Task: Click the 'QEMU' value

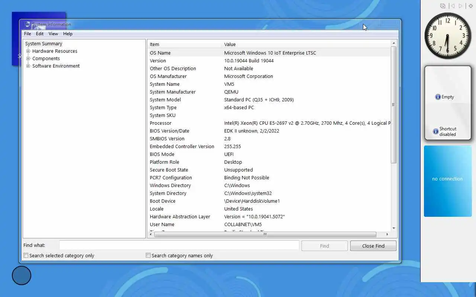Action: (231, 92)
